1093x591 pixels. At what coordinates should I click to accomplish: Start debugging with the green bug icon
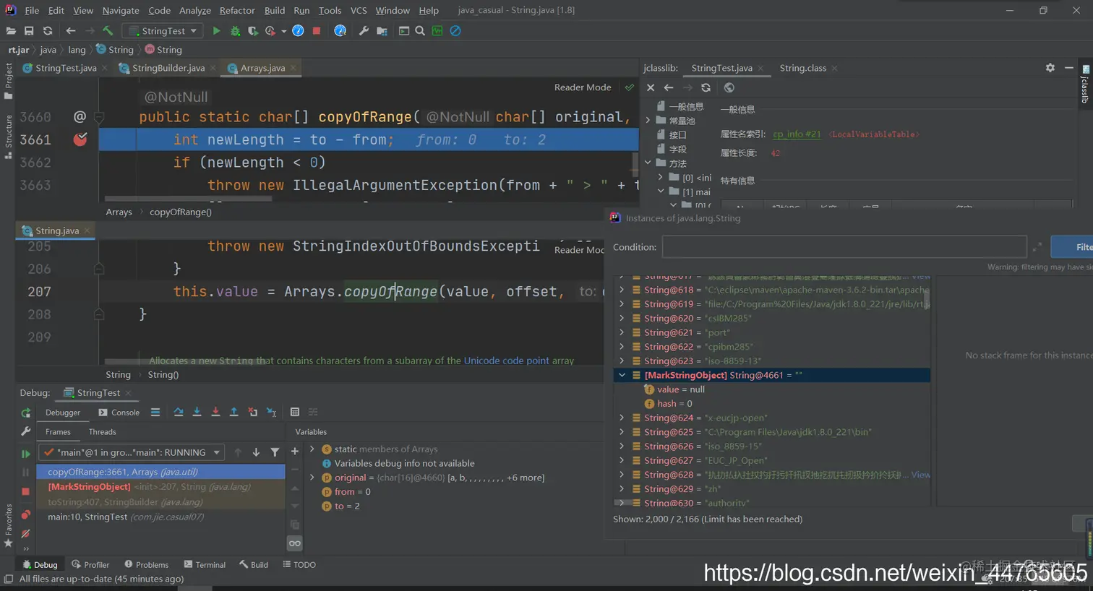pyautogui.click(x=235, y=31)
